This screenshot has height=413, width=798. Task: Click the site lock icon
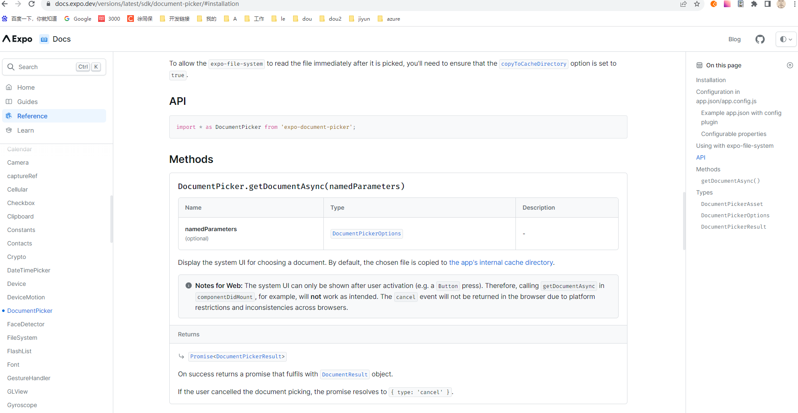coord(48,4)
